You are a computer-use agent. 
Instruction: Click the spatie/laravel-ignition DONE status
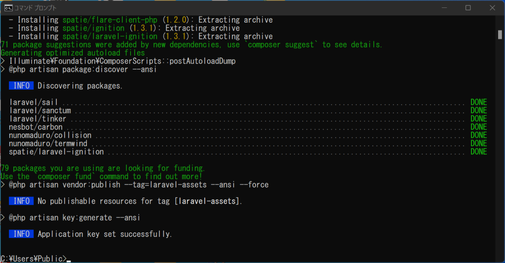click(x=478, y=151)
